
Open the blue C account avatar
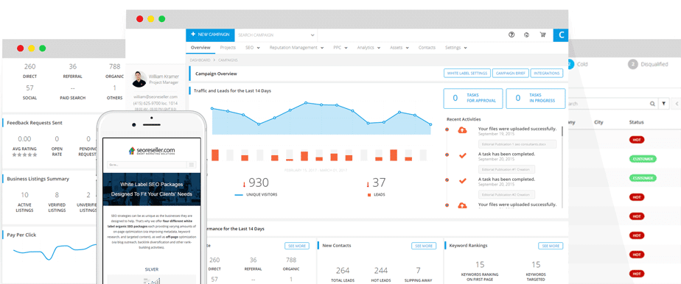[561, 35]
